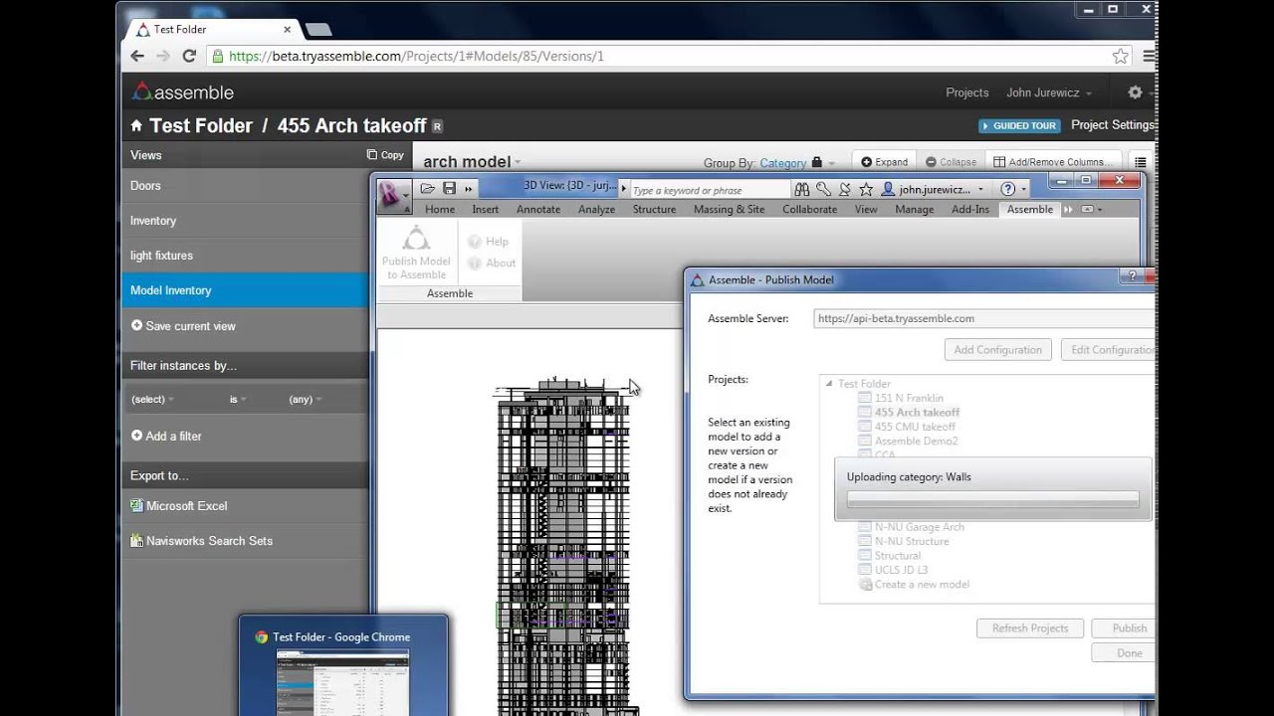Screen dimensions: 1274x716
Task: Click the ribbon minimize toggle after Assemble tab
Action: point(1088,210)
